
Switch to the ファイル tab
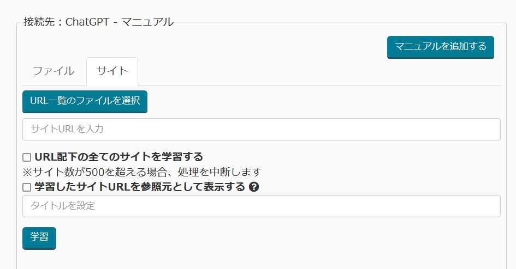(x=54, y=71)
